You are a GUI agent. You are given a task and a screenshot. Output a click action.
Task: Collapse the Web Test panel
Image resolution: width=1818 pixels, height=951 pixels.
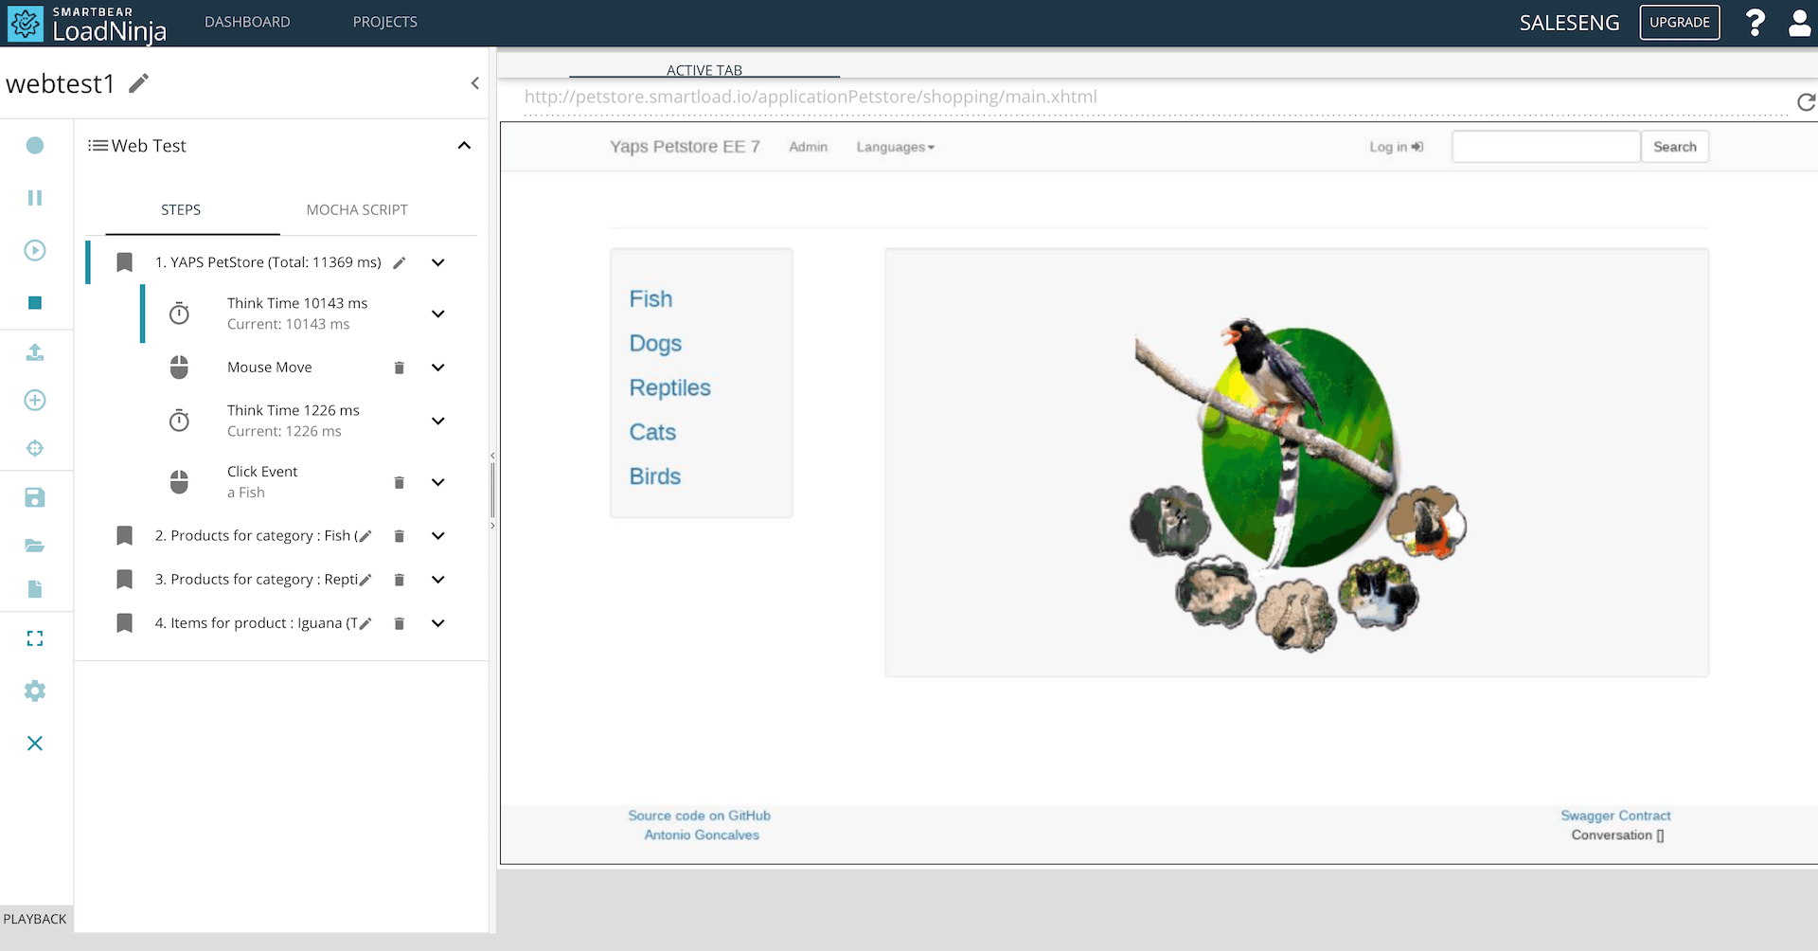tap(464, 146)
